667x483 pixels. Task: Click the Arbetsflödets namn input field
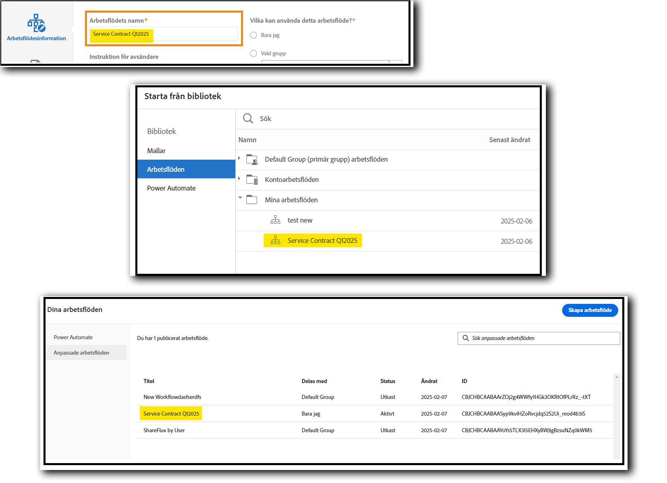pos(163,34)
